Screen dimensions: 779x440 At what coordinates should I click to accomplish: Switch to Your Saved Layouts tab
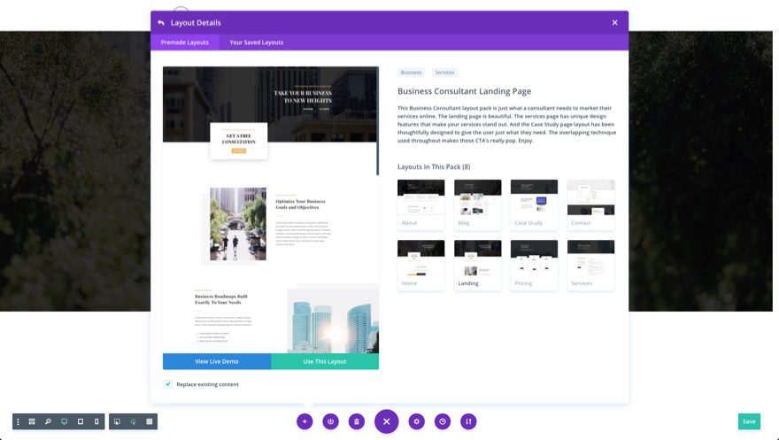[x=256, y=42]
